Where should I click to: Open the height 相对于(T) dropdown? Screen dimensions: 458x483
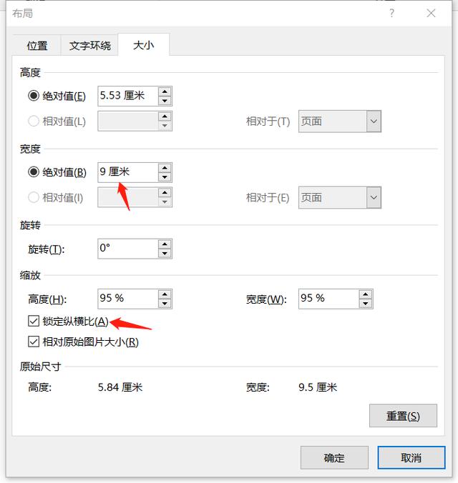[374, 121]
